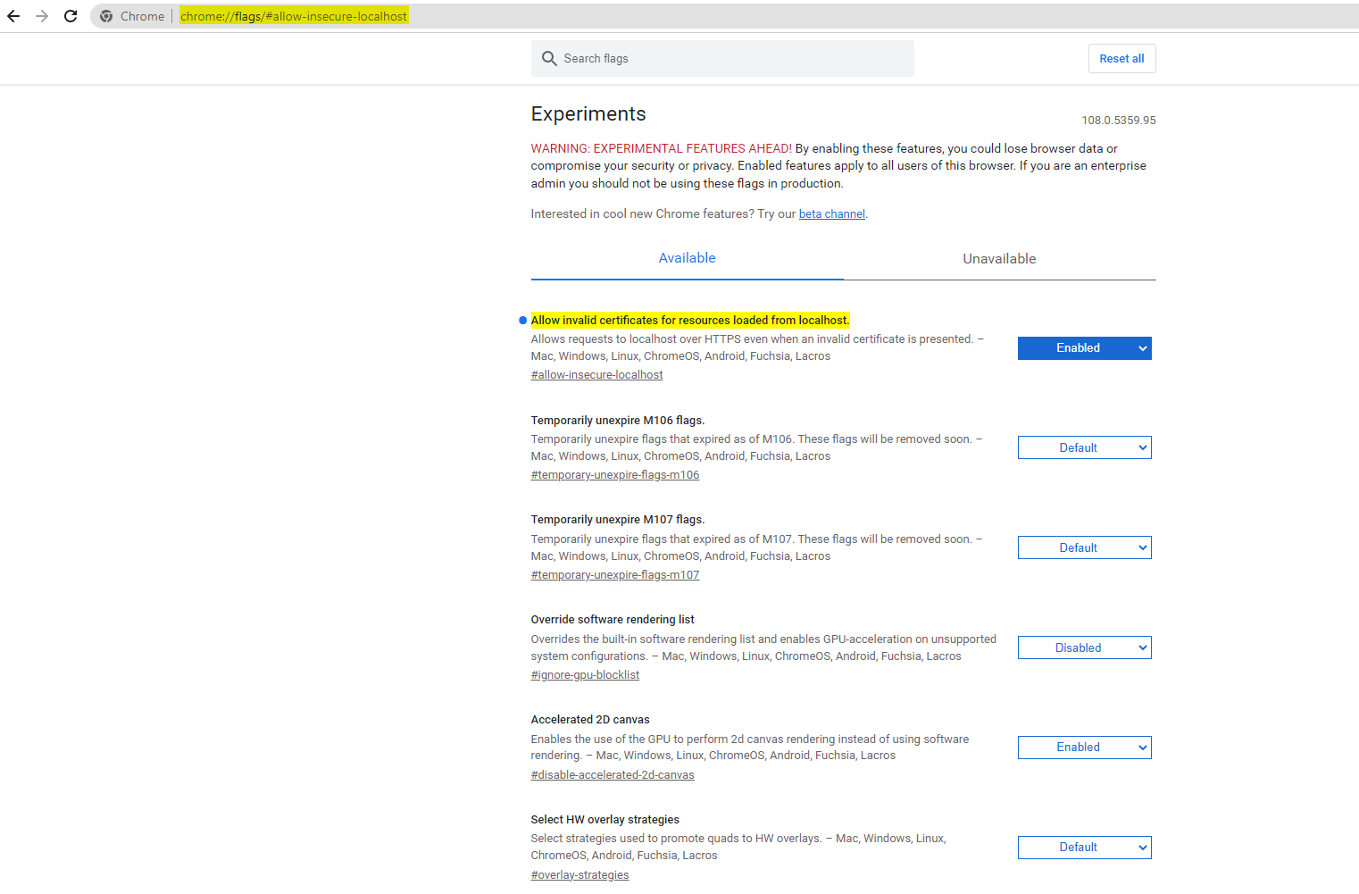1359x894 pixels.
Task: Open Default dropdown for HW overlay strategies
Action: 1084,848
